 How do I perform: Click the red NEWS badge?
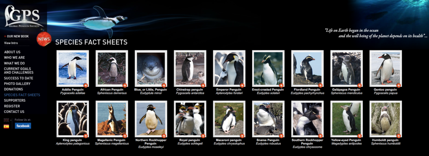(44, 39)
